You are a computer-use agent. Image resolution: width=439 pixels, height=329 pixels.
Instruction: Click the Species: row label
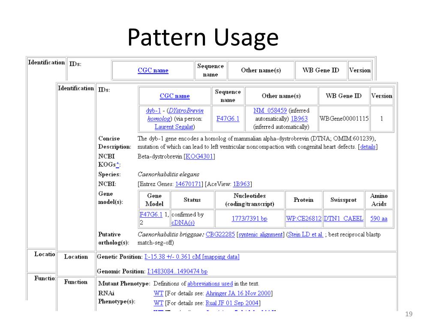click(x=109, y=174)
